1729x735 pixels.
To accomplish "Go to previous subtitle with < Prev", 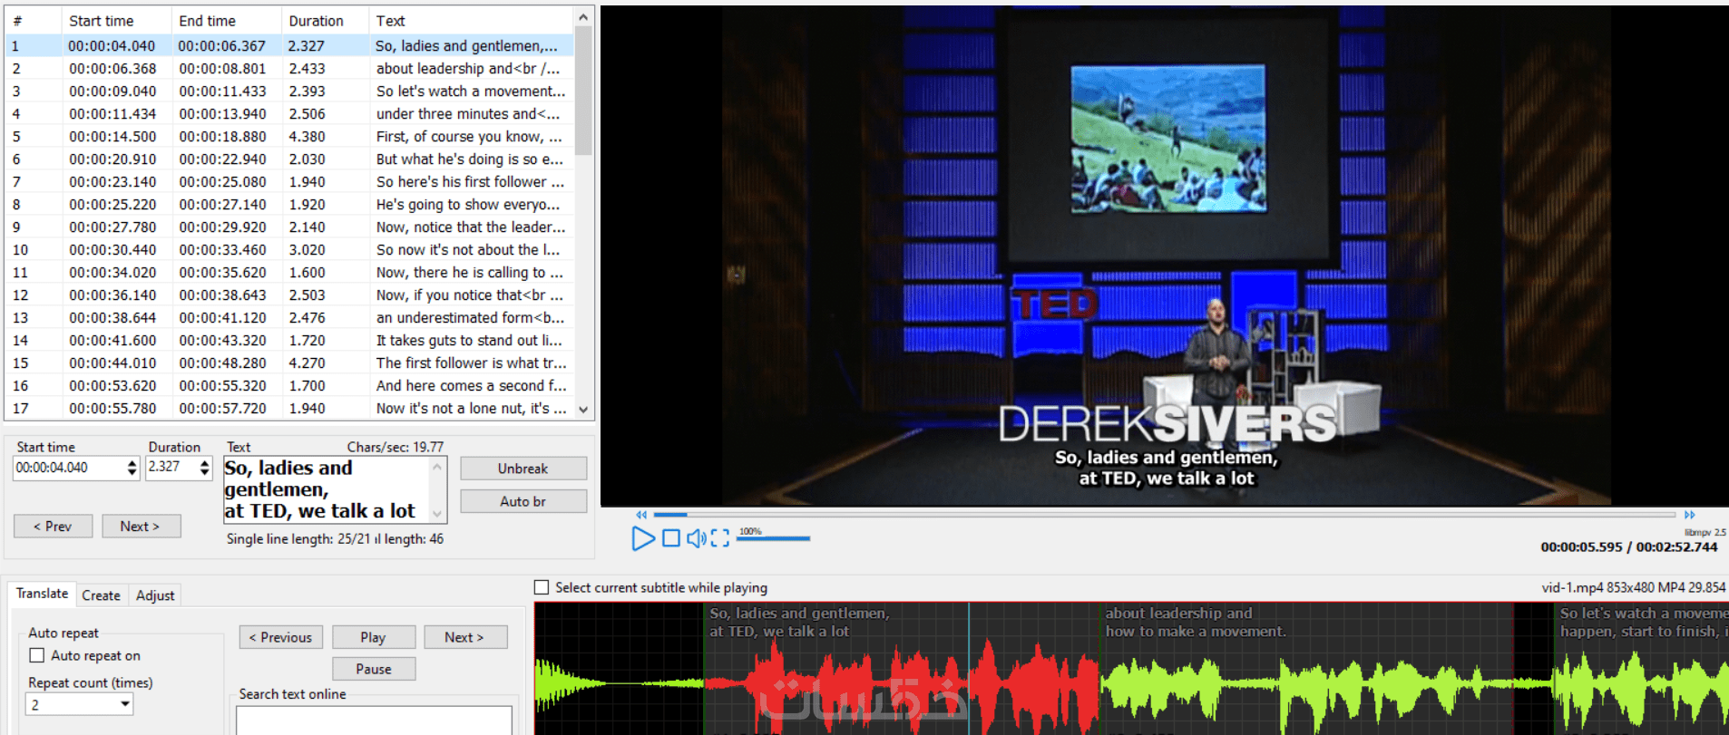I will [53, 527].
